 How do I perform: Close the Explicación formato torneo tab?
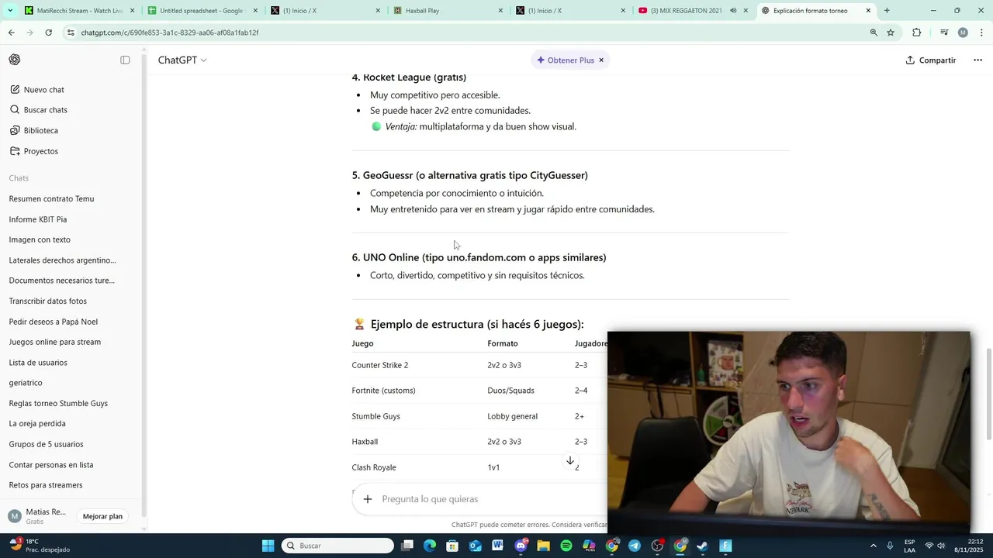tap(868, 11)
